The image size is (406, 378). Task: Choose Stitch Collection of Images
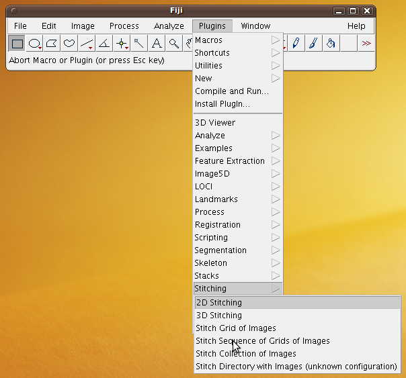coord(297,353)
